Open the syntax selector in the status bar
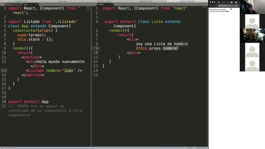265x149 pixels. (x=201, y=148)
